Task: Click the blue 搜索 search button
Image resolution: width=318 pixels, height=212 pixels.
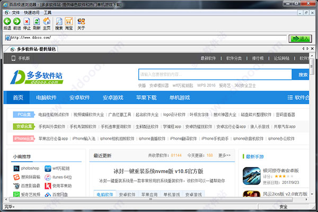Action: tap(301, 75)
